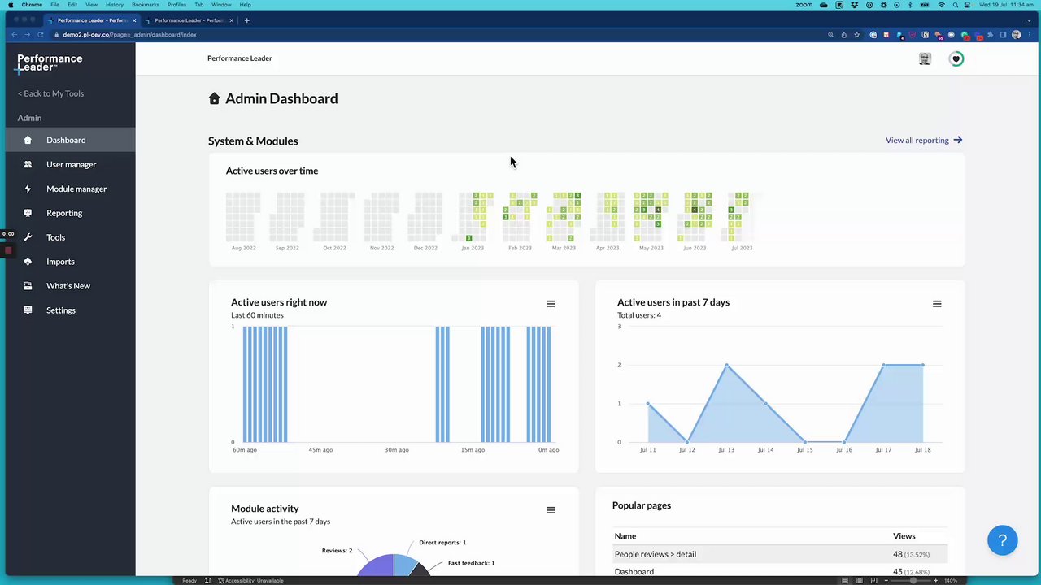The width and height of the screenshot is (1041, 585).
Task: Open the Settings icon in sidebar
Action: [28, 310]
